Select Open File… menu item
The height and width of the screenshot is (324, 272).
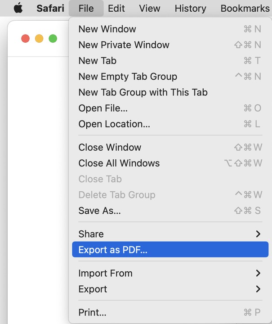(103, 108)
